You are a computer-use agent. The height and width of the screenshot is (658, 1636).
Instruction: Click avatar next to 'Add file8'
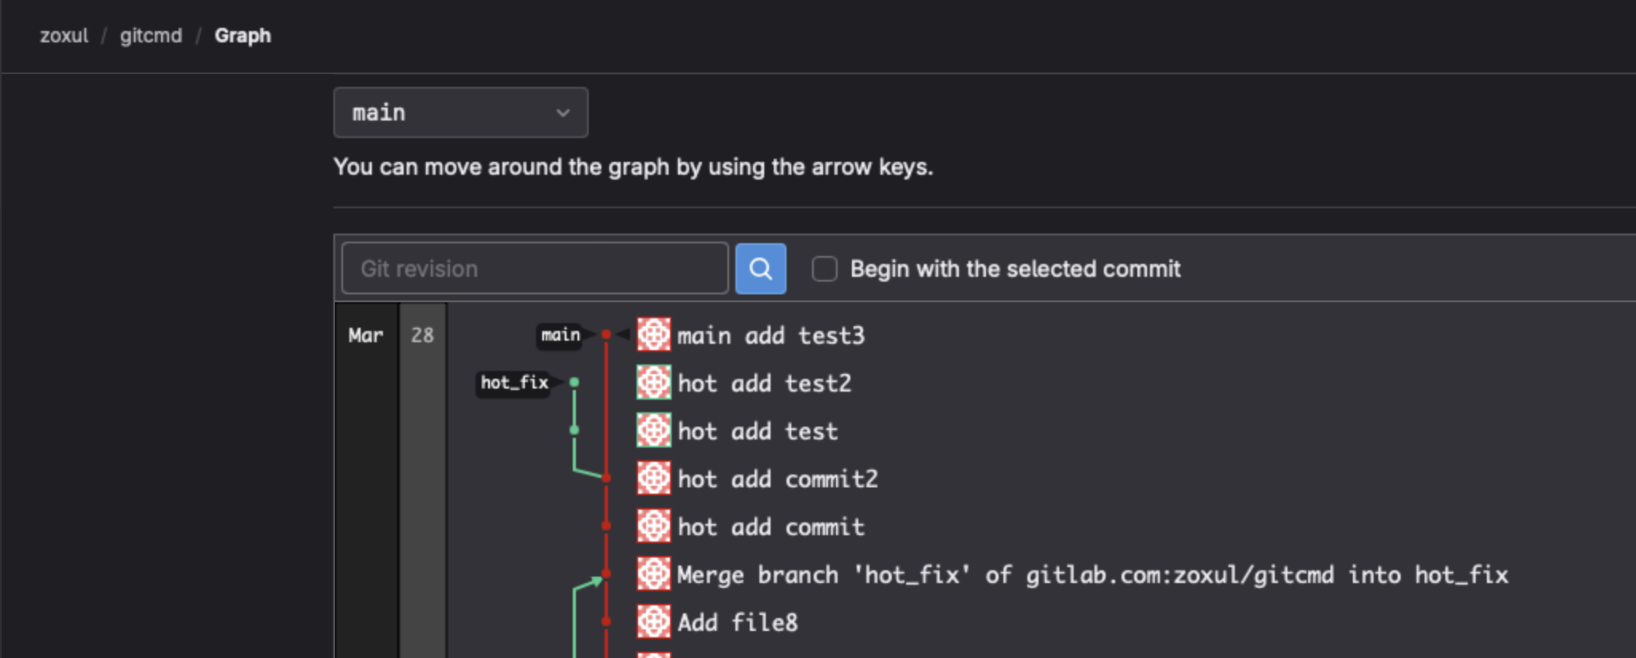[x=653, y=622]
